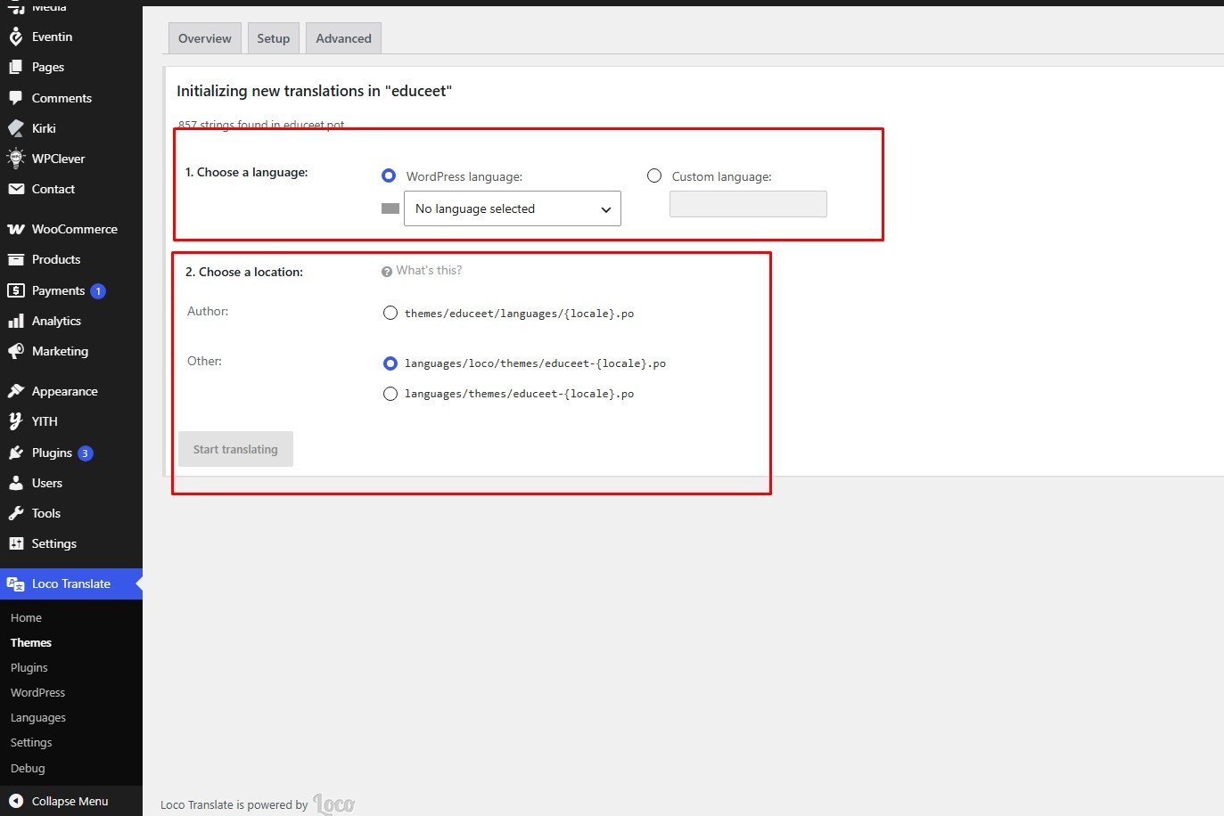Click the Products archive icon

pyautogui.click(x=15, y=259)
